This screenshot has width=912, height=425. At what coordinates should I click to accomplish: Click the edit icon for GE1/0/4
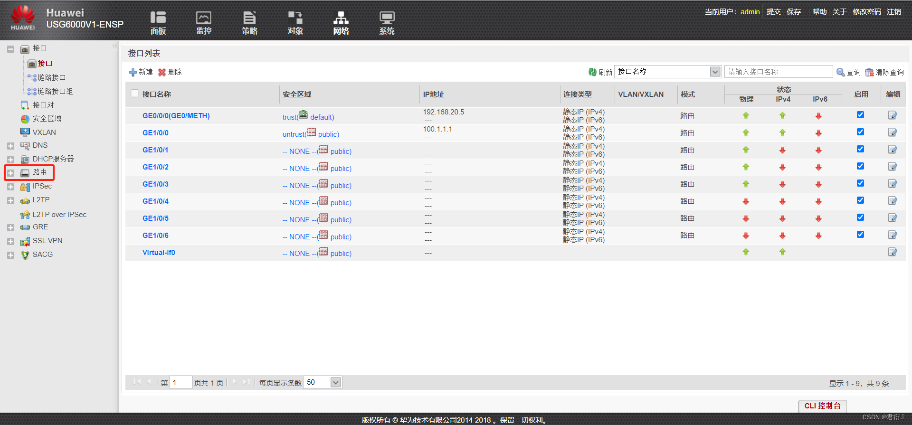coord(893,201)
